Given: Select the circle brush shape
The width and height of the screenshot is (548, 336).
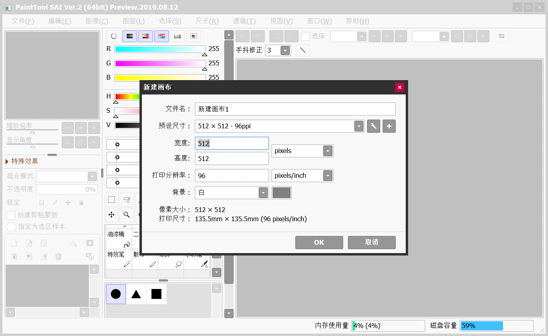Looking at the screenshot, I should [116, 294].
